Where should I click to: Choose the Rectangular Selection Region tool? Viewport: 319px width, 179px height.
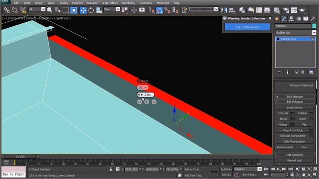point(66,10)
